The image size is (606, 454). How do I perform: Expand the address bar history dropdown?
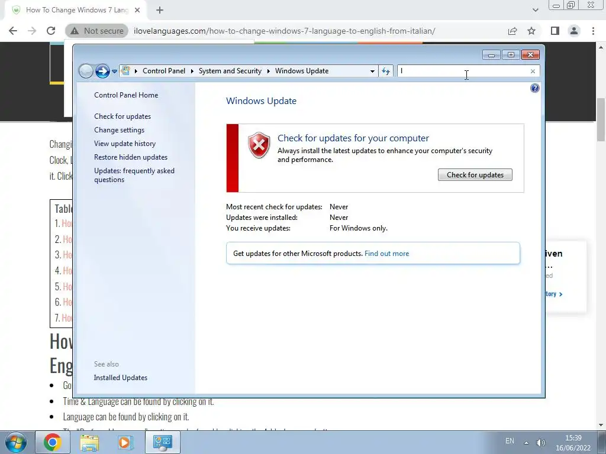click(x=372, y=71)
